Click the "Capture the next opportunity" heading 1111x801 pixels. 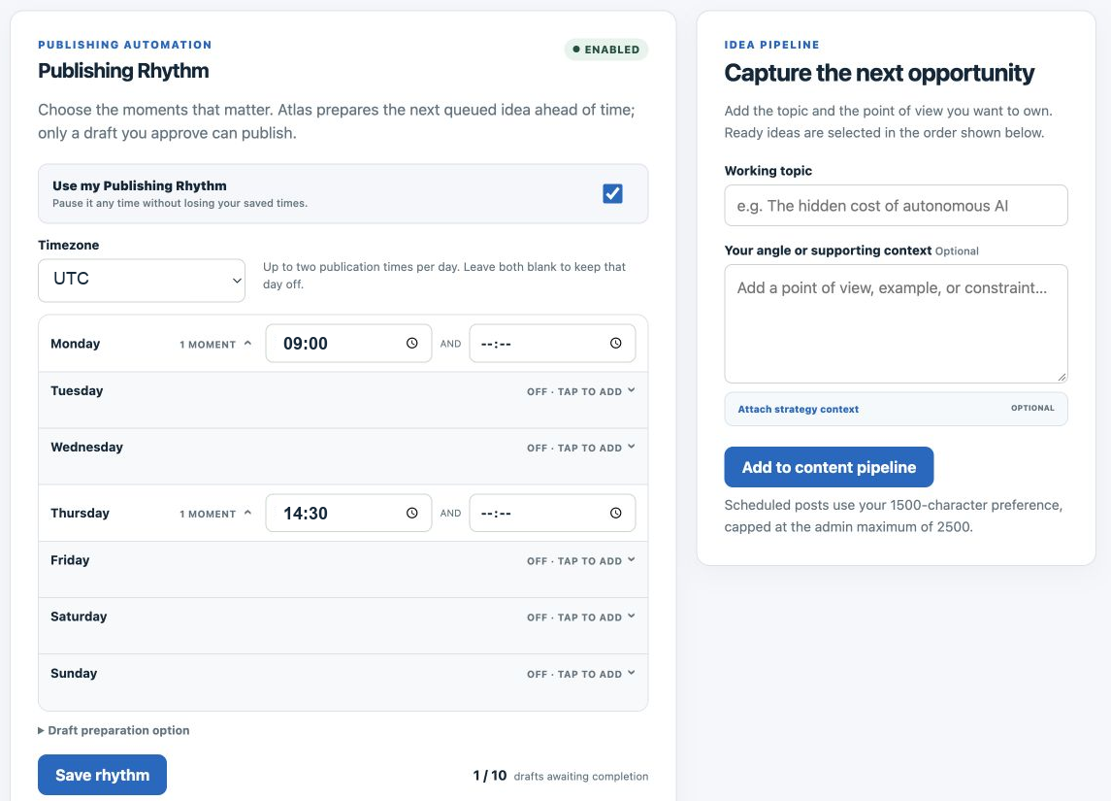pos(879,73)
